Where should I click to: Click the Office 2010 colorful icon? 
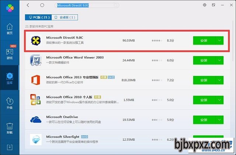tap(35, 100)
